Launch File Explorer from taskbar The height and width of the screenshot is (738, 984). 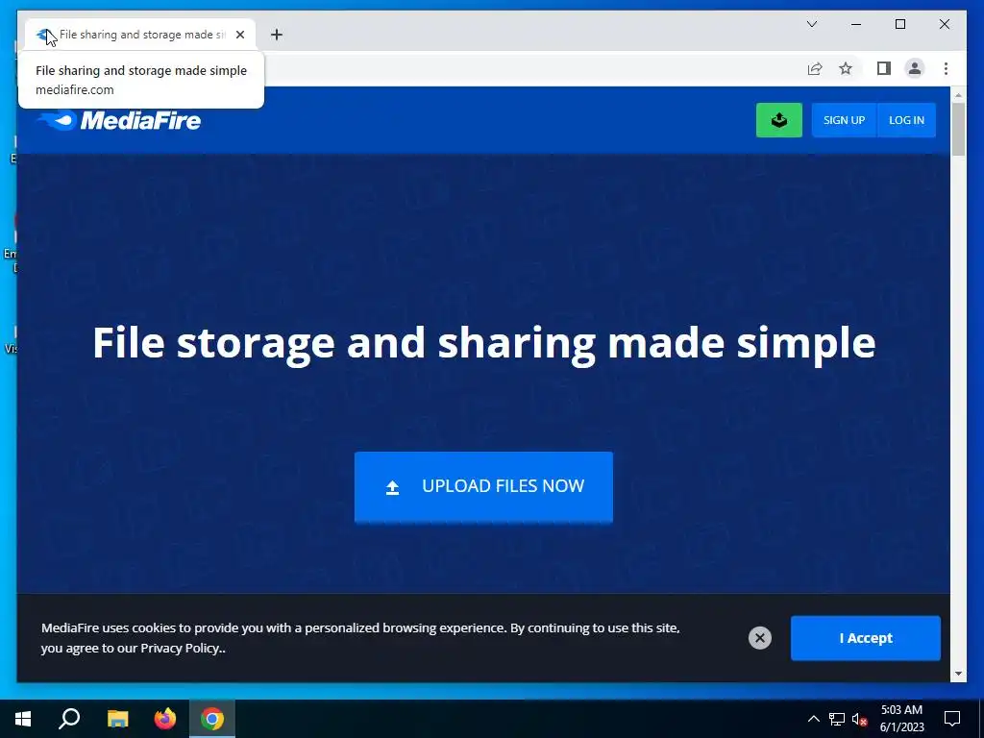(117, 719)
